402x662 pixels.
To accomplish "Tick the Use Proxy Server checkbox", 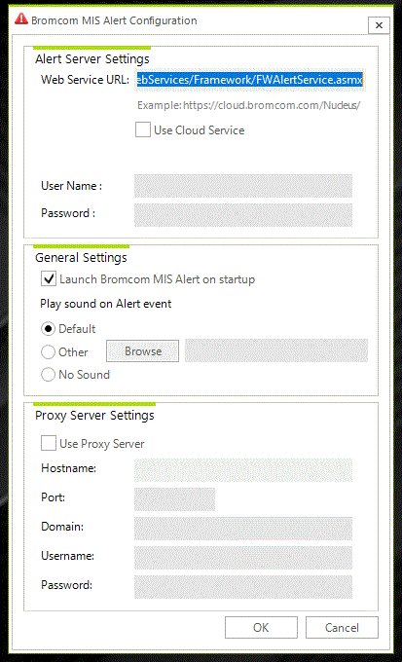I will [49, 443].
